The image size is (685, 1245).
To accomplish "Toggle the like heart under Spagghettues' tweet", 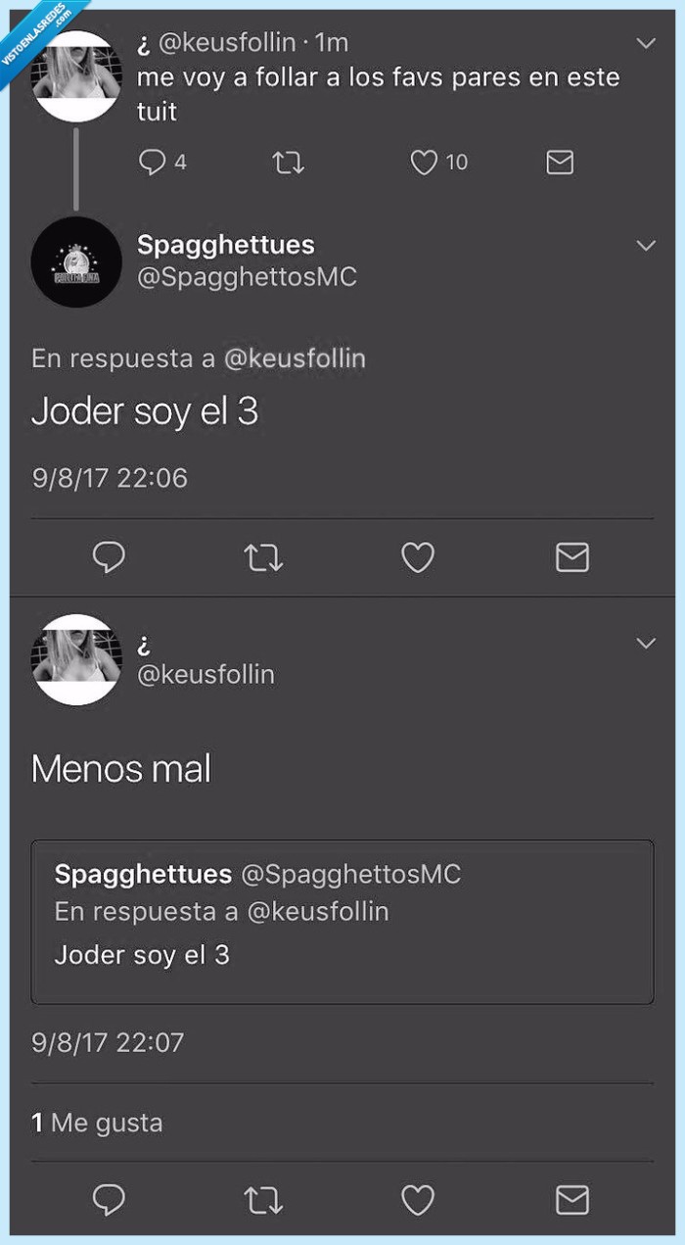I will coord(417,556).
